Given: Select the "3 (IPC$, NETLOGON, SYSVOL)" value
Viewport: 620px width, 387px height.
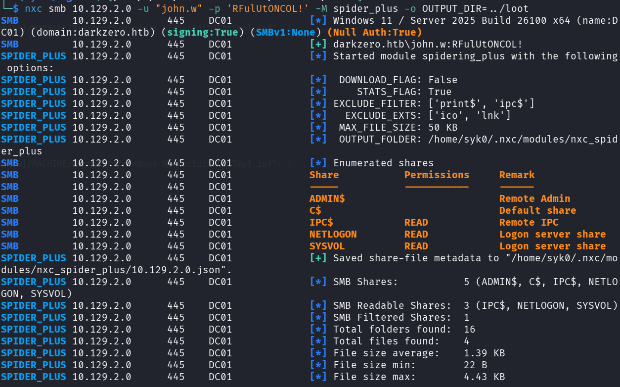Looking at the screenshot, I should pyautogui.click(x=541, y=305).
